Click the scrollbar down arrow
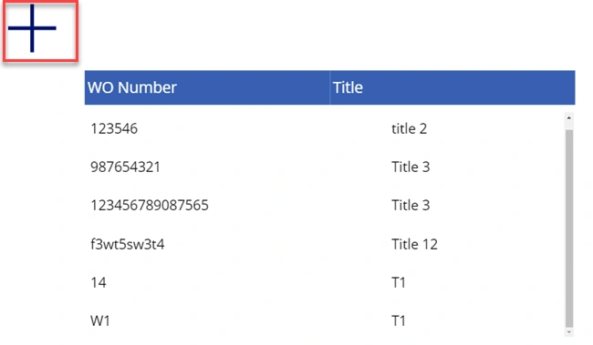This screenshot has width=593, height=345. click(x=569, y=332)
